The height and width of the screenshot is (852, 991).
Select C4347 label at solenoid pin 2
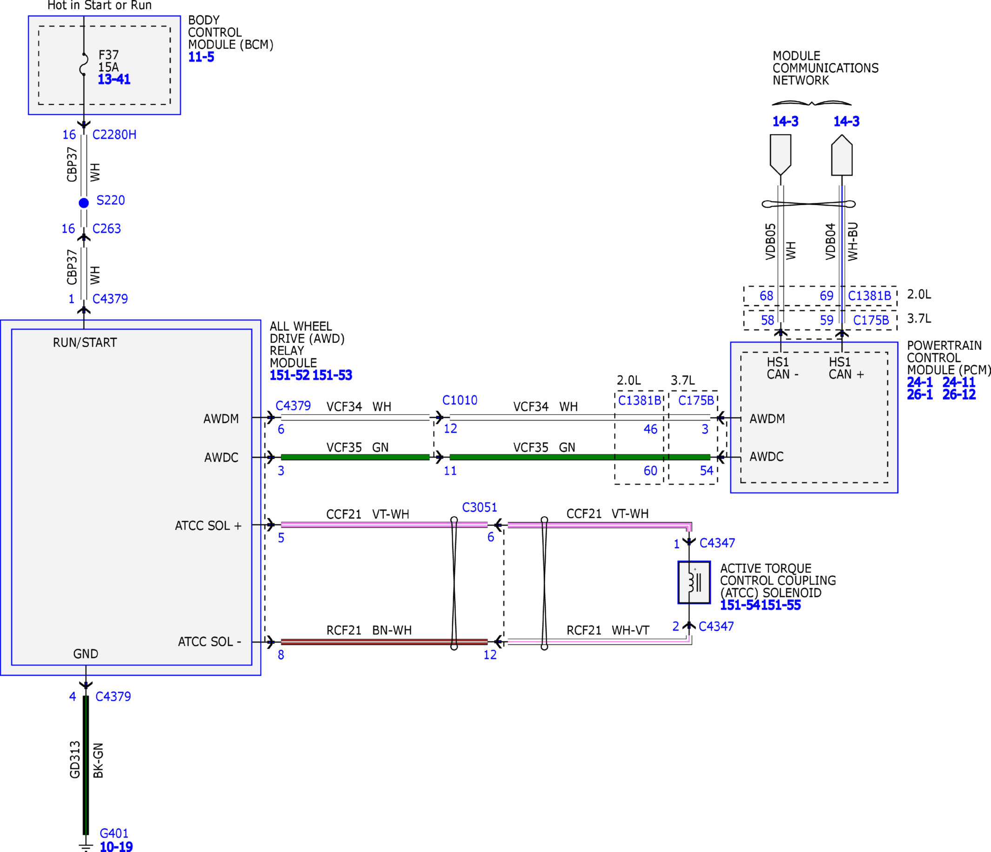[716, 626]
